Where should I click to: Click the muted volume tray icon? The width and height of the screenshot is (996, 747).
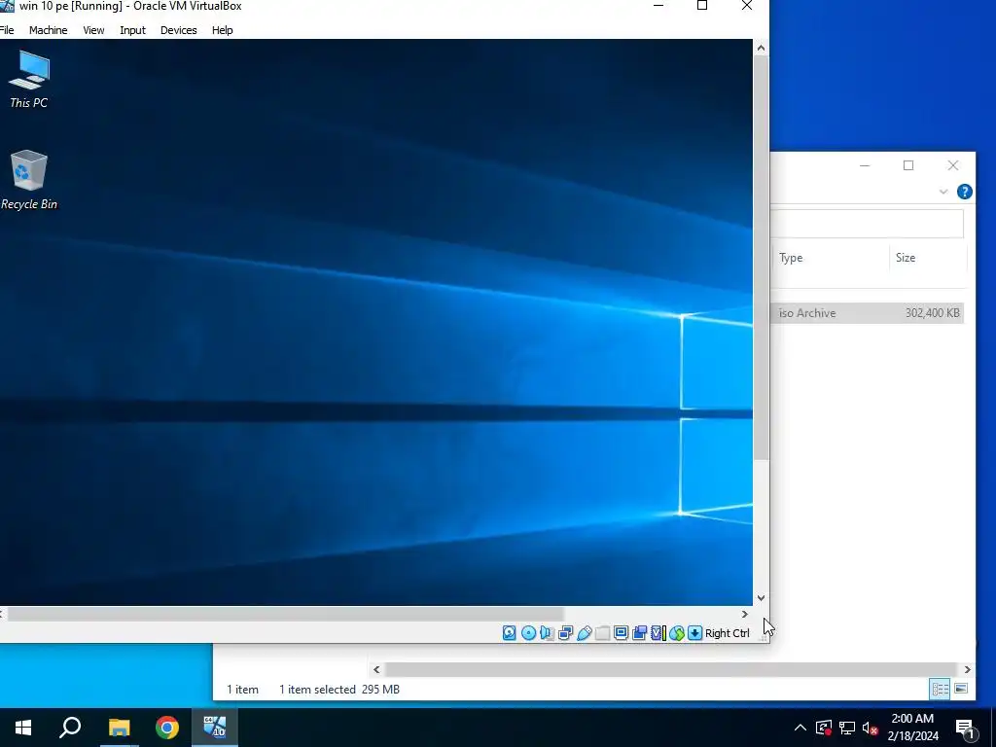click(x=870, y=728)
